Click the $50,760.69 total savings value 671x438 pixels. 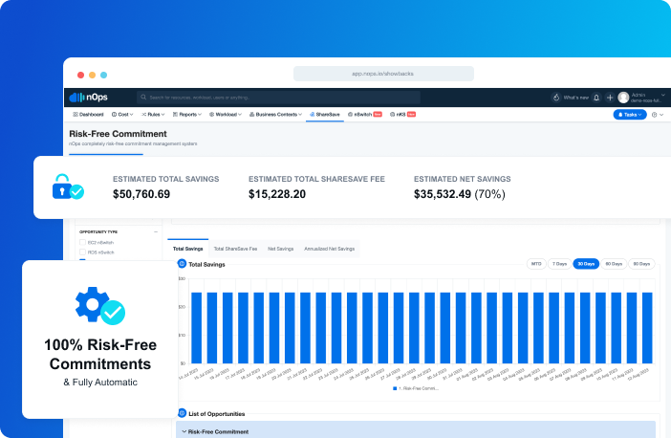tap(141, 194)
